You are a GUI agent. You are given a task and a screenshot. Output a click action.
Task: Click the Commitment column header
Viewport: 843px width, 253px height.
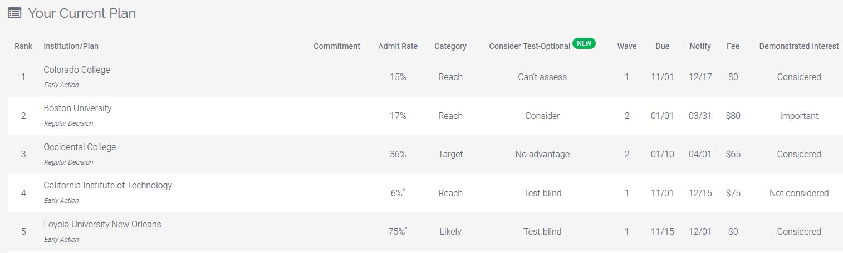click(337, 46)
